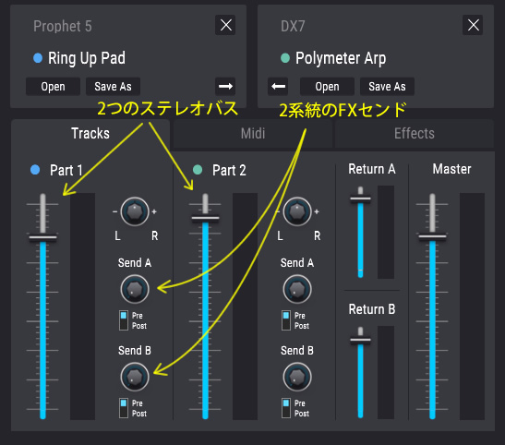This screenshot has width=505, height=445.
Task: Click the Return A fader handle
Action: click(x=360, y=198)
